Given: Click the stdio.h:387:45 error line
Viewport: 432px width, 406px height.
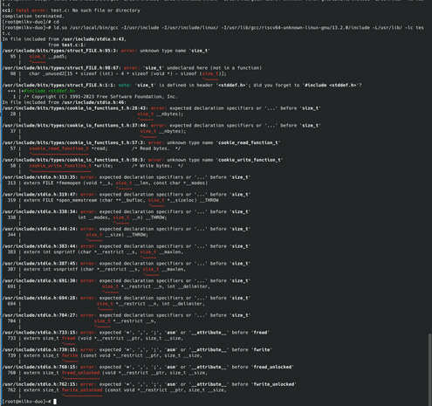Looking at the screenshot, I should click(127, 264).
